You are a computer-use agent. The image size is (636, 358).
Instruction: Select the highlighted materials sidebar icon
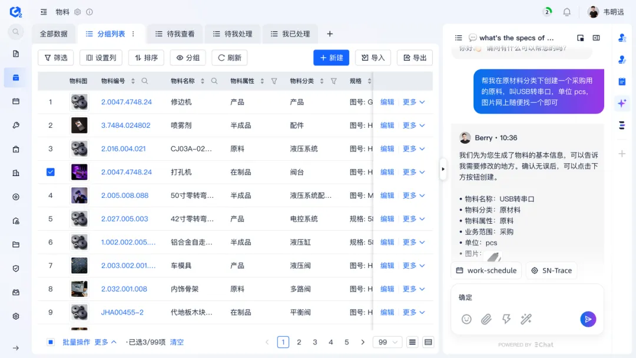point(16,78)
